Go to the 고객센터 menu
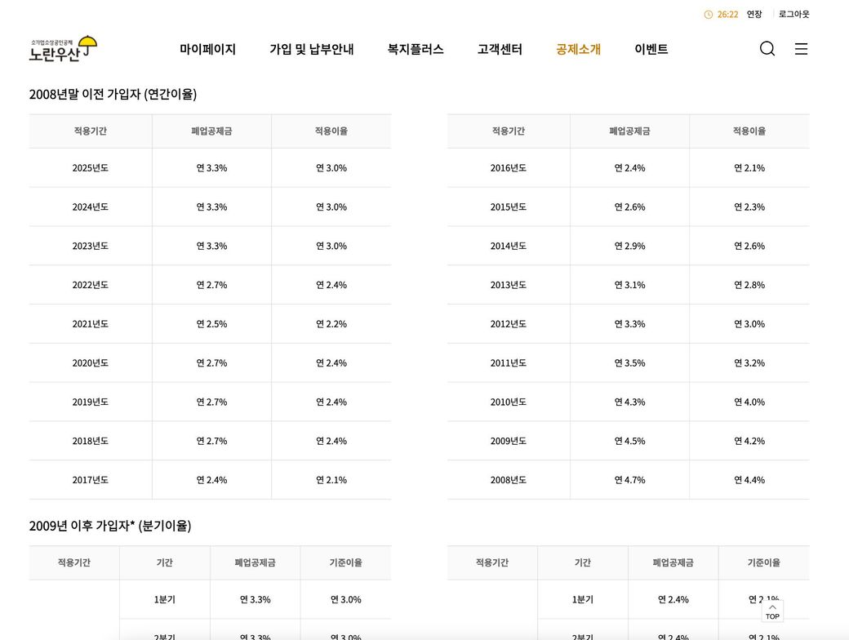 click(x=499, y=49)
